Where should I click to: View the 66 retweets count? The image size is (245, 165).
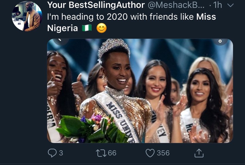coord(112,153)
